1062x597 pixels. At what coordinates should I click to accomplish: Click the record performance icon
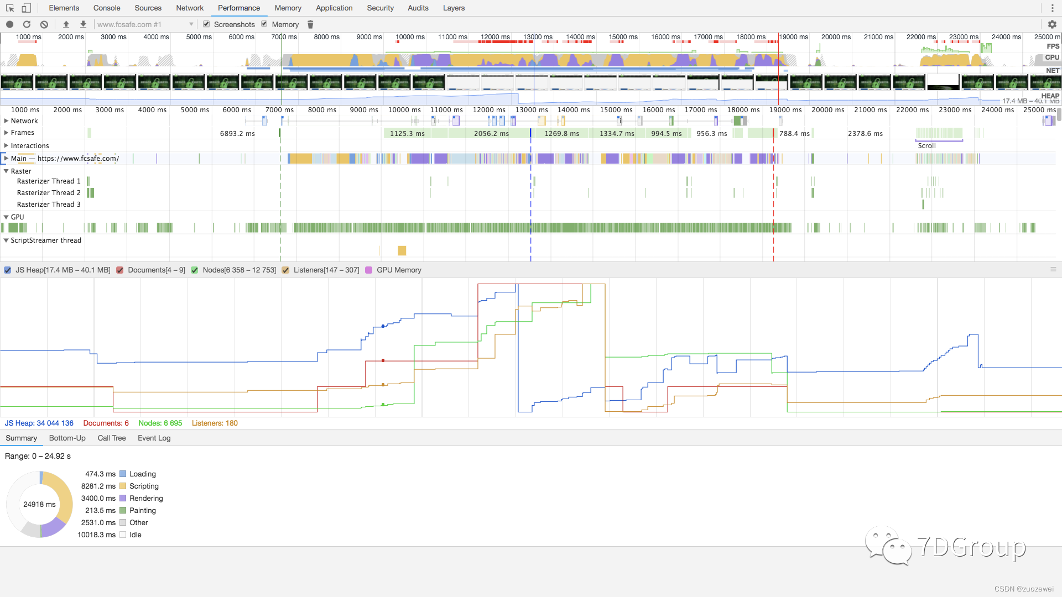tap(10, 24)
